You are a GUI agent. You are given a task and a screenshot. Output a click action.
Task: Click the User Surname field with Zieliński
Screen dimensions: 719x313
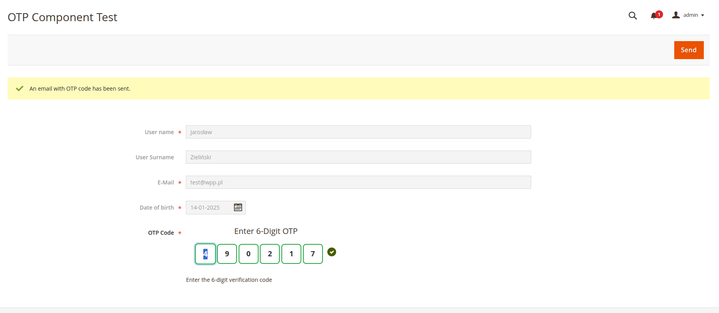[358, 157]
